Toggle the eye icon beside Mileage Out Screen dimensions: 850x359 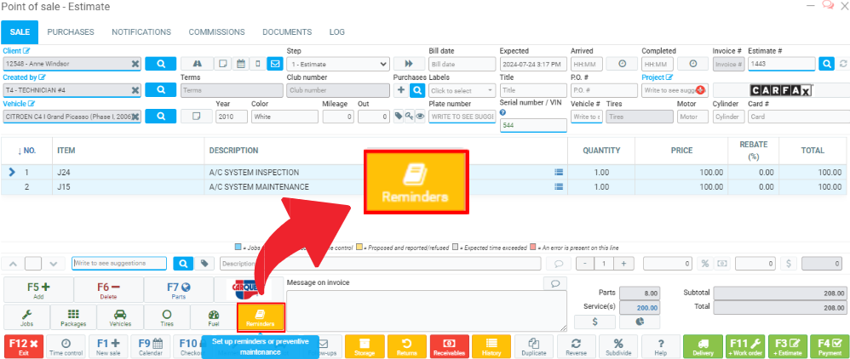tap(420, 117)
